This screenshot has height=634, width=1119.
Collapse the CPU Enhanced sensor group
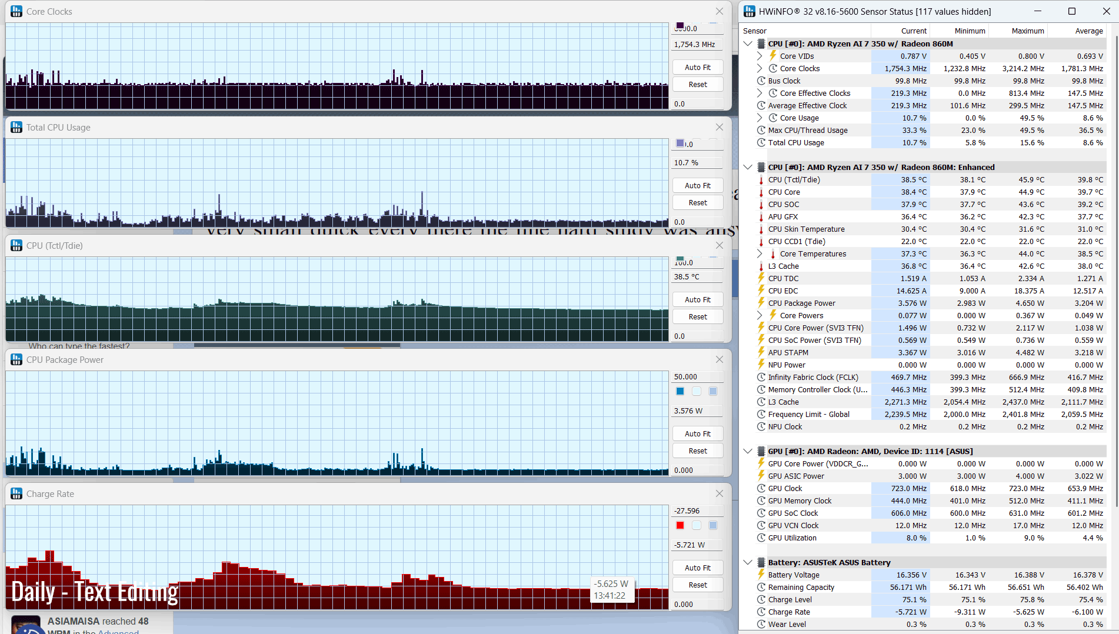748,168
